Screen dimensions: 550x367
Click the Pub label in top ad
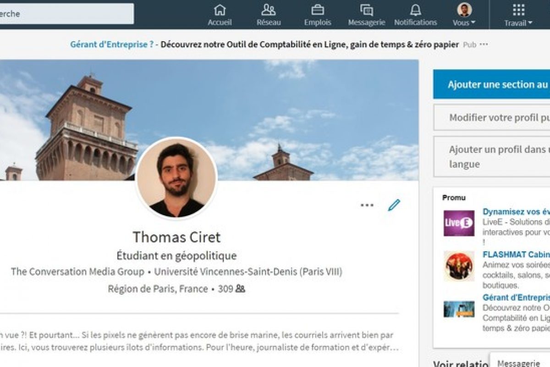(469, 44)
